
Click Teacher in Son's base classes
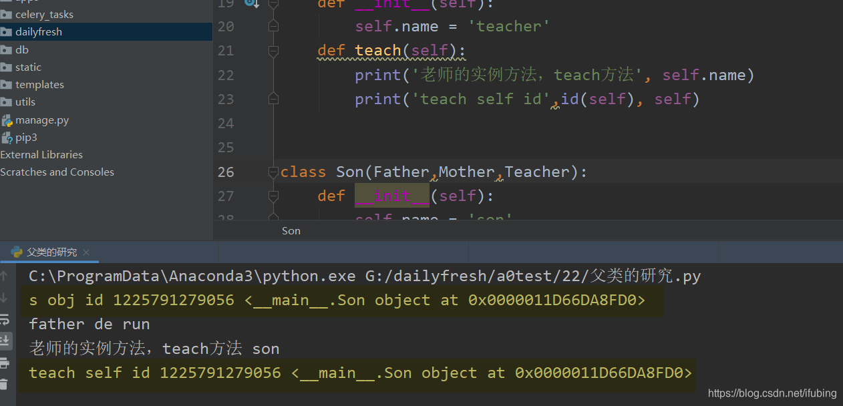(538, 172)
